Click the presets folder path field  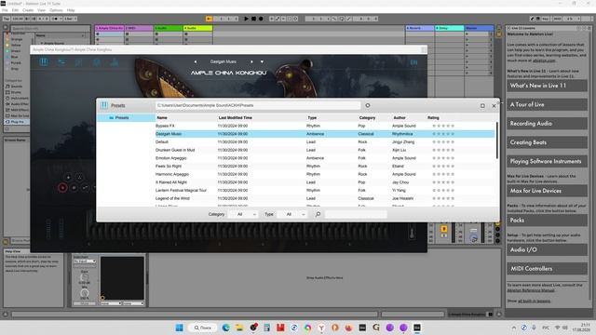(x=258, y=105)
